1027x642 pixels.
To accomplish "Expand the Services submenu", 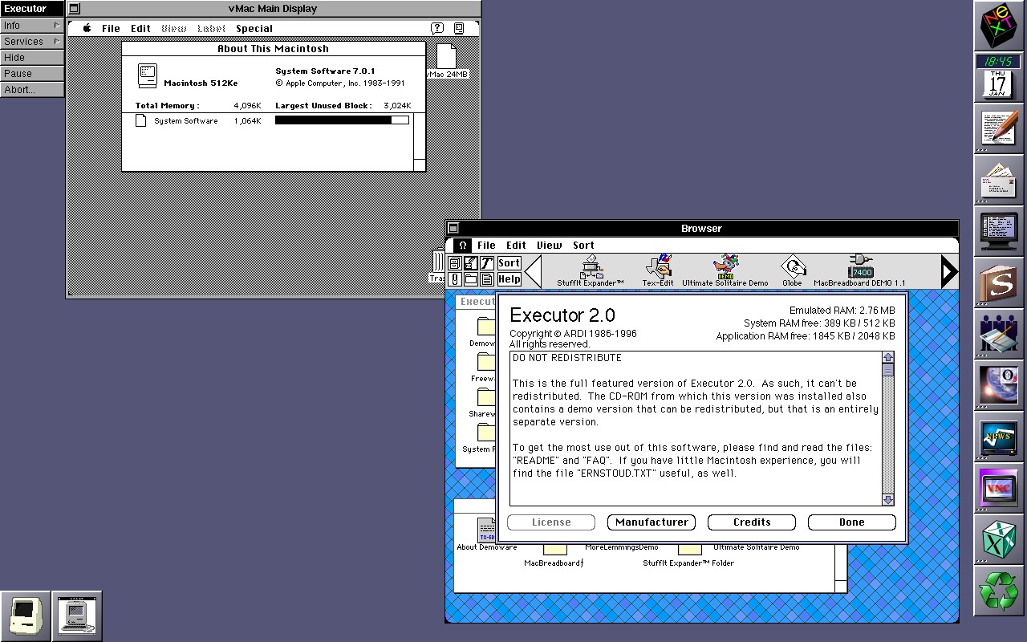I will coord(32,42).
